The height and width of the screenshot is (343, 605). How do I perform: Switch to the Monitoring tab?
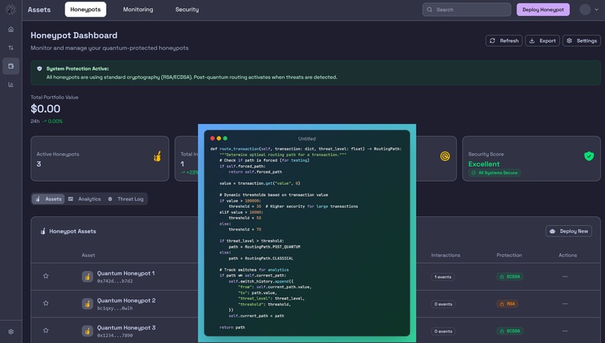point(138,9)
